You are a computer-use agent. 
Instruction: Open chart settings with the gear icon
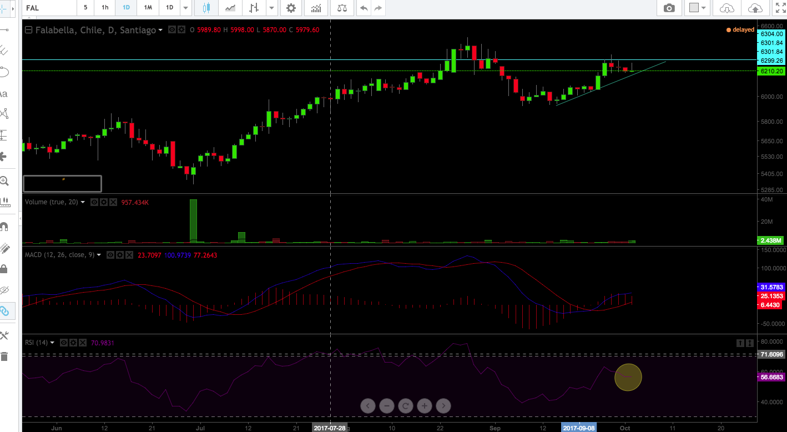tap(291, 8)
